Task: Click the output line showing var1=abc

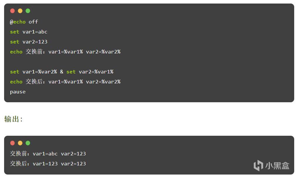Action: pos(48,154)
